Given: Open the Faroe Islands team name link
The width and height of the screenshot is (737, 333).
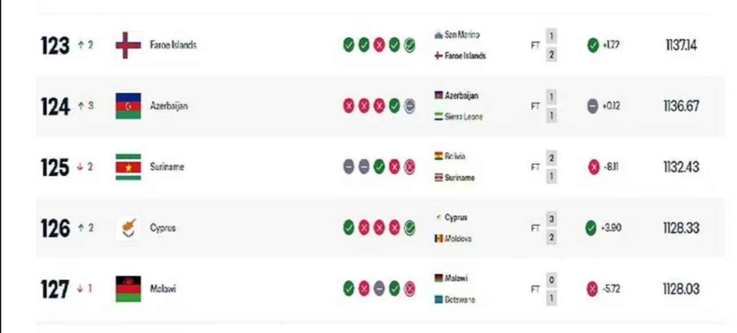Looking at the screenshot, I should (173, 45).
